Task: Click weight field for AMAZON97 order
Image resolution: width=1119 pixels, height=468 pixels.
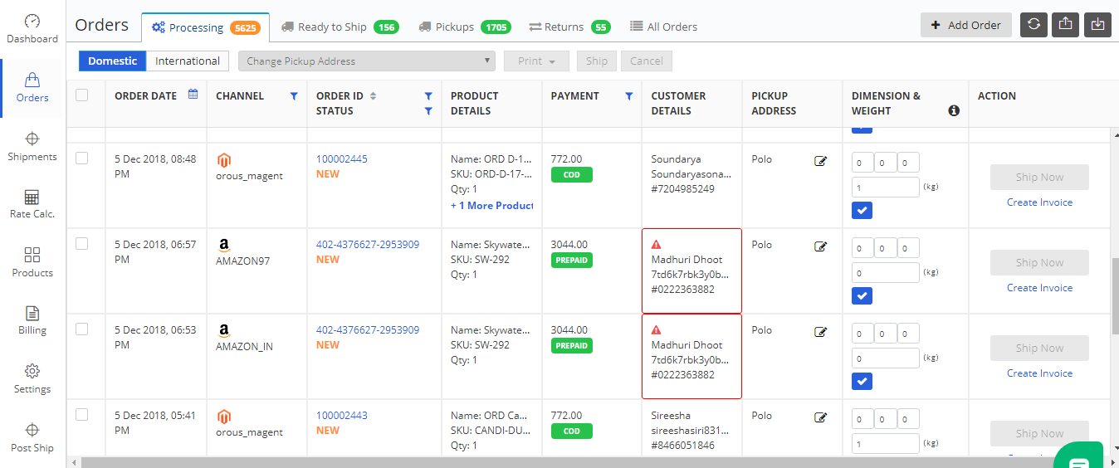Action: [x=886, y=272]
